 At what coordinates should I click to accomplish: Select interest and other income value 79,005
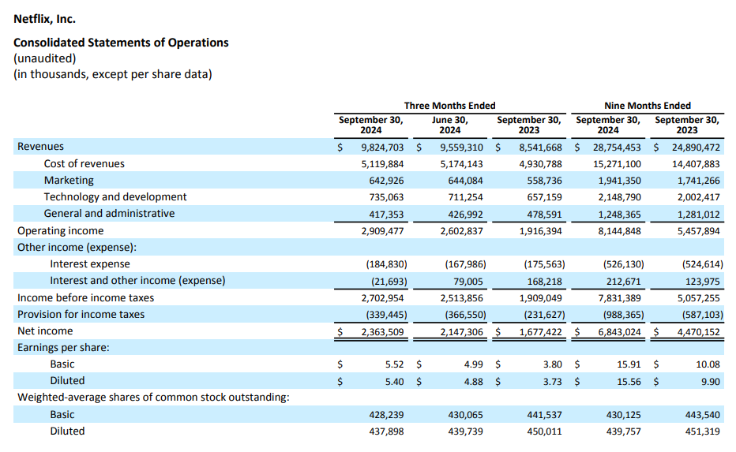pos(468,282)
